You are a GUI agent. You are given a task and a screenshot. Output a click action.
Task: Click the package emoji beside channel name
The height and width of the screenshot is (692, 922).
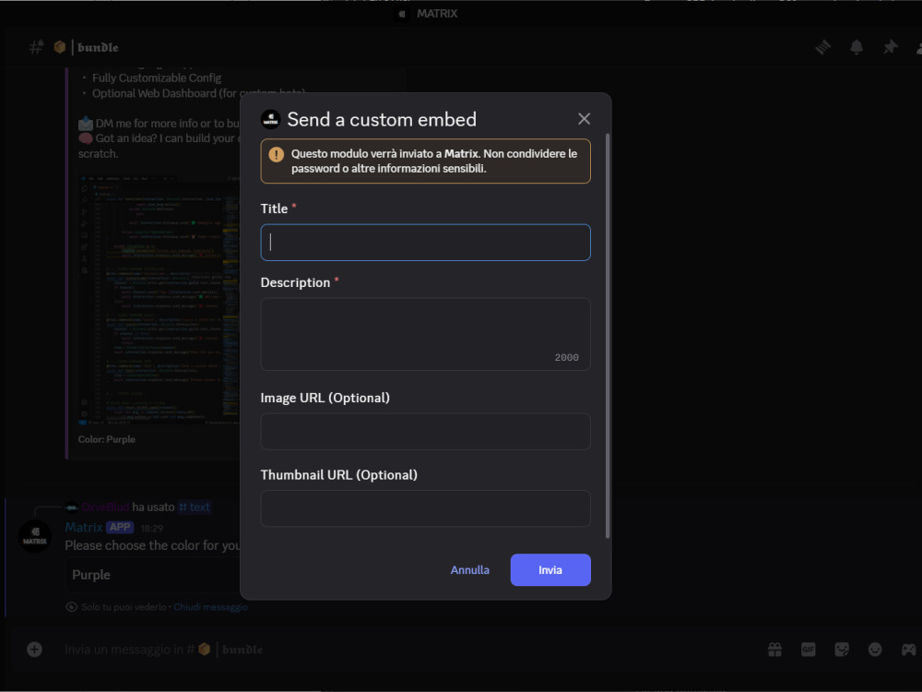59,47
